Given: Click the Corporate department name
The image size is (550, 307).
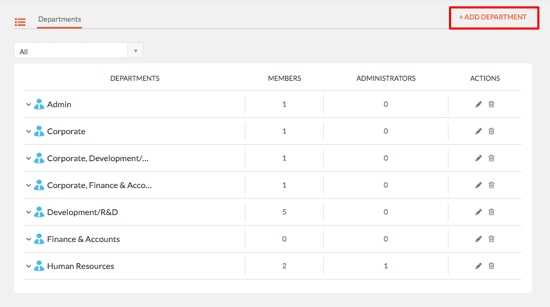Looking at the screenshot, I should 66,132.
